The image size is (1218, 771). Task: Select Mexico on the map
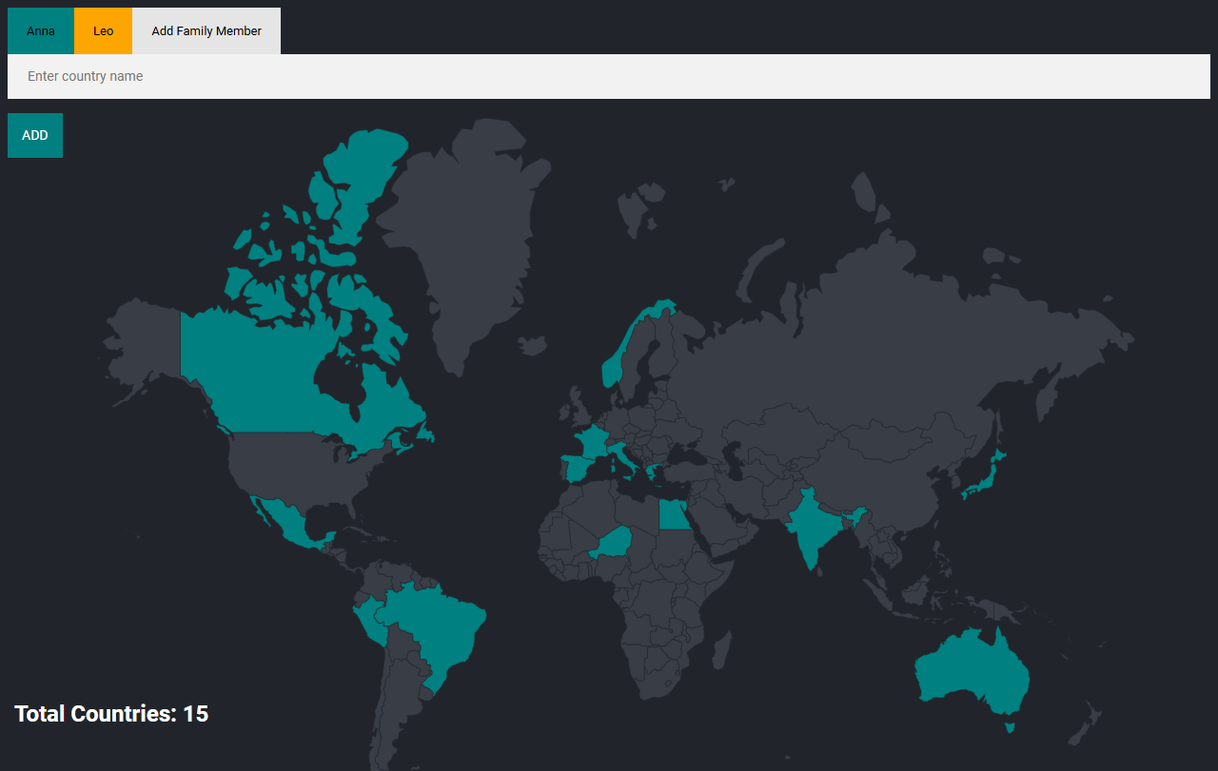click(290, 523)
